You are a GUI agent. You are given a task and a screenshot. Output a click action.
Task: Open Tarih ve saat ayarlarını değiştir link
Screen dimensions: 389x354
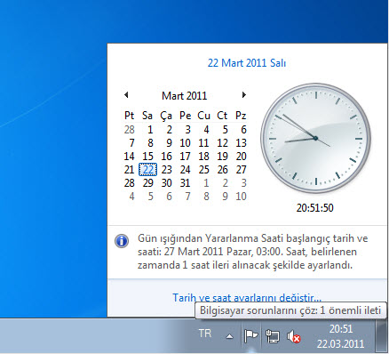click(x=247, y=297)
